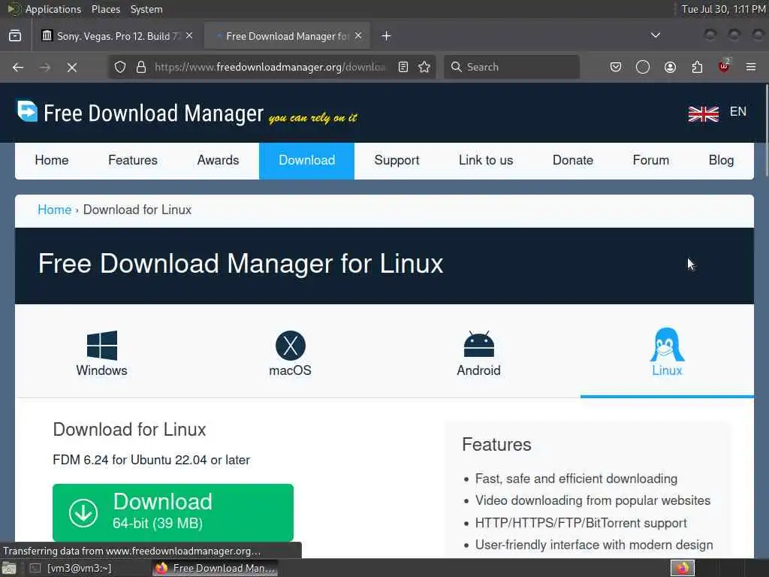Open the uBlock Origin extension icon

point(724,66)
